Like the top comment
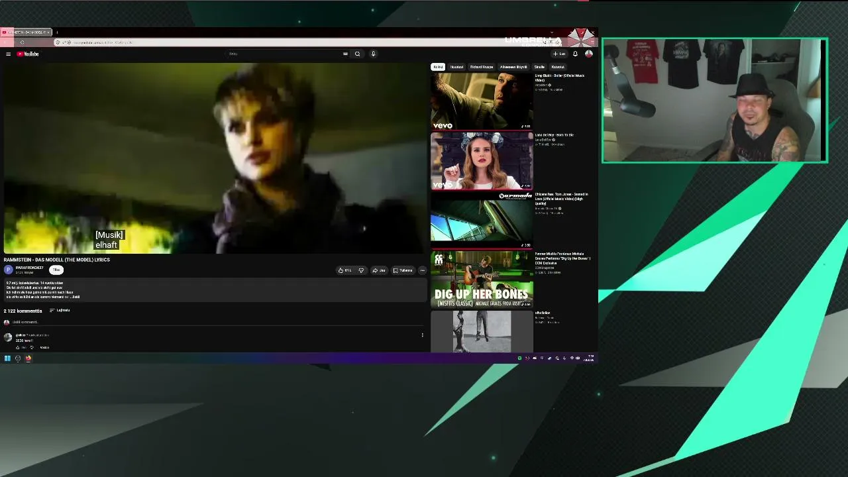The image size is (848, 477). (x=18, y=347)
